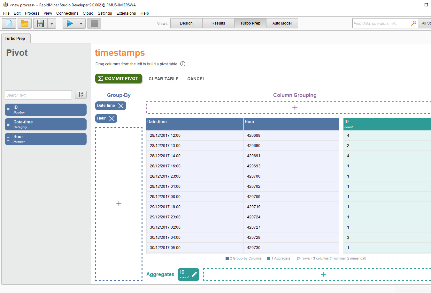Viewport: 431px width, 293px height.
Task: Open the Connections menu
Action: 67,13
